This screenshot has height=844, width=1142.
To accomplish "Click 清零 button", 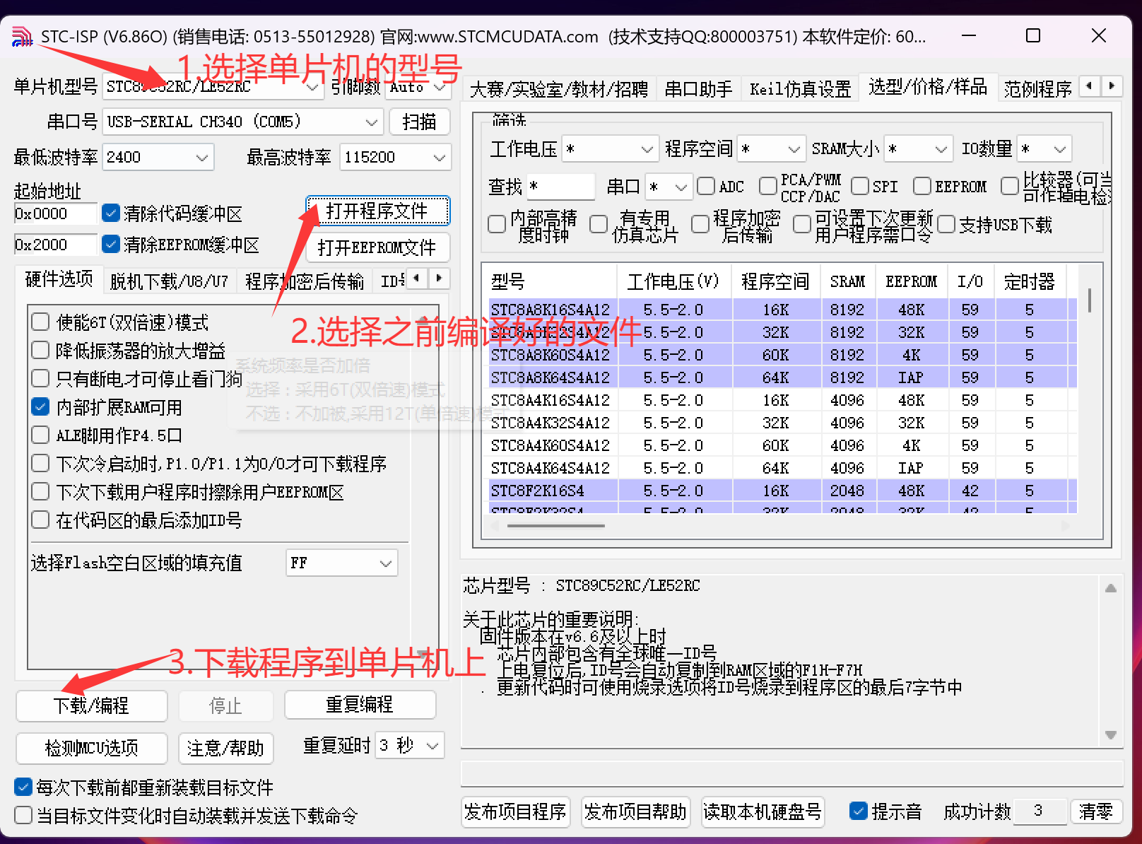I will [1096, 811].
